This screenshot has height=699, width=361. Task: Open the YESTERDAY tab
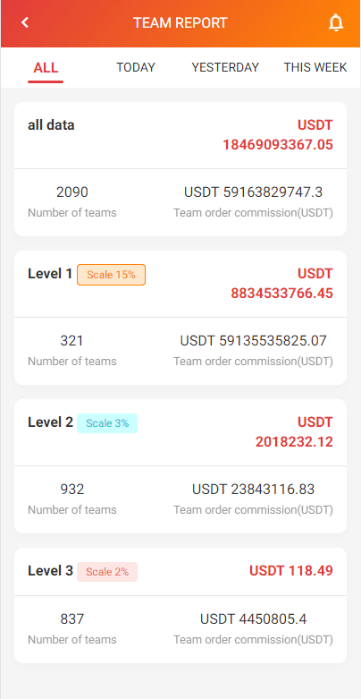(225, 67)
